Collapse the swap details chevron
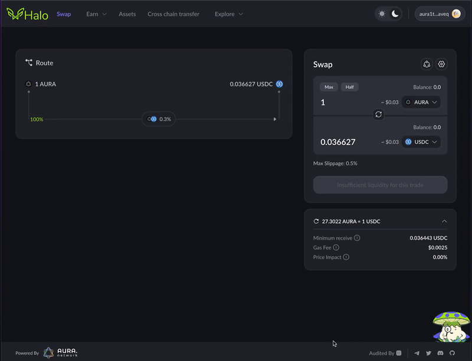 [444, 221]
